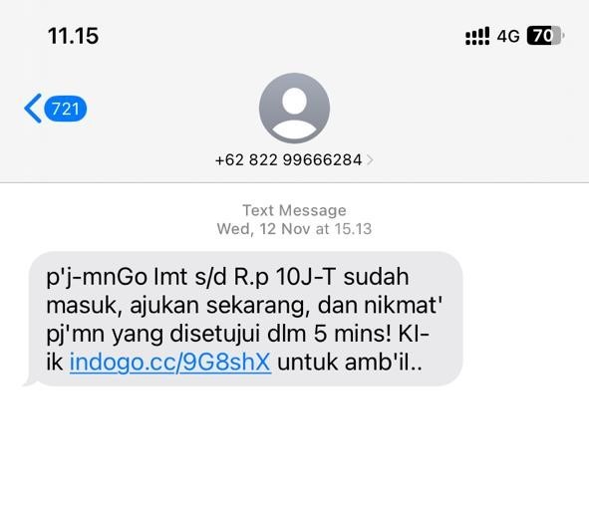589x507 pixels.
Task: Open sender info for +62 822 99666284
Action: coord(288,160)
